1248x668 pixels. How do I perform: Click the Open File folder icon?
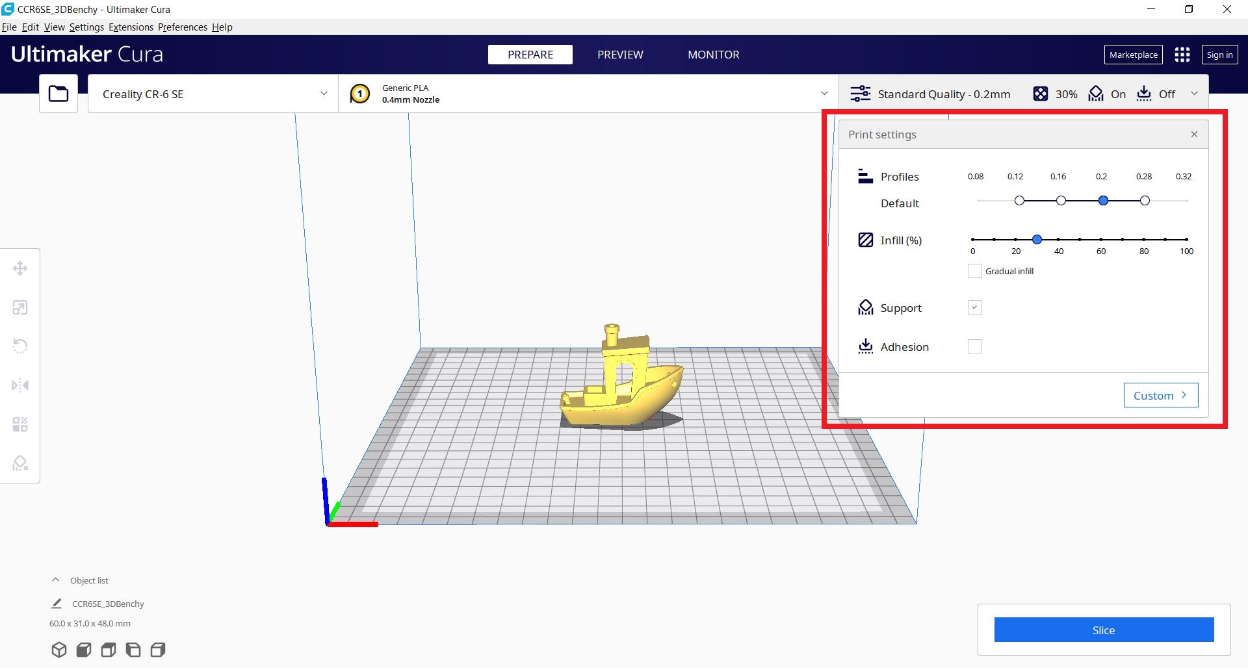pyautogui.click(x=58, y=94)
